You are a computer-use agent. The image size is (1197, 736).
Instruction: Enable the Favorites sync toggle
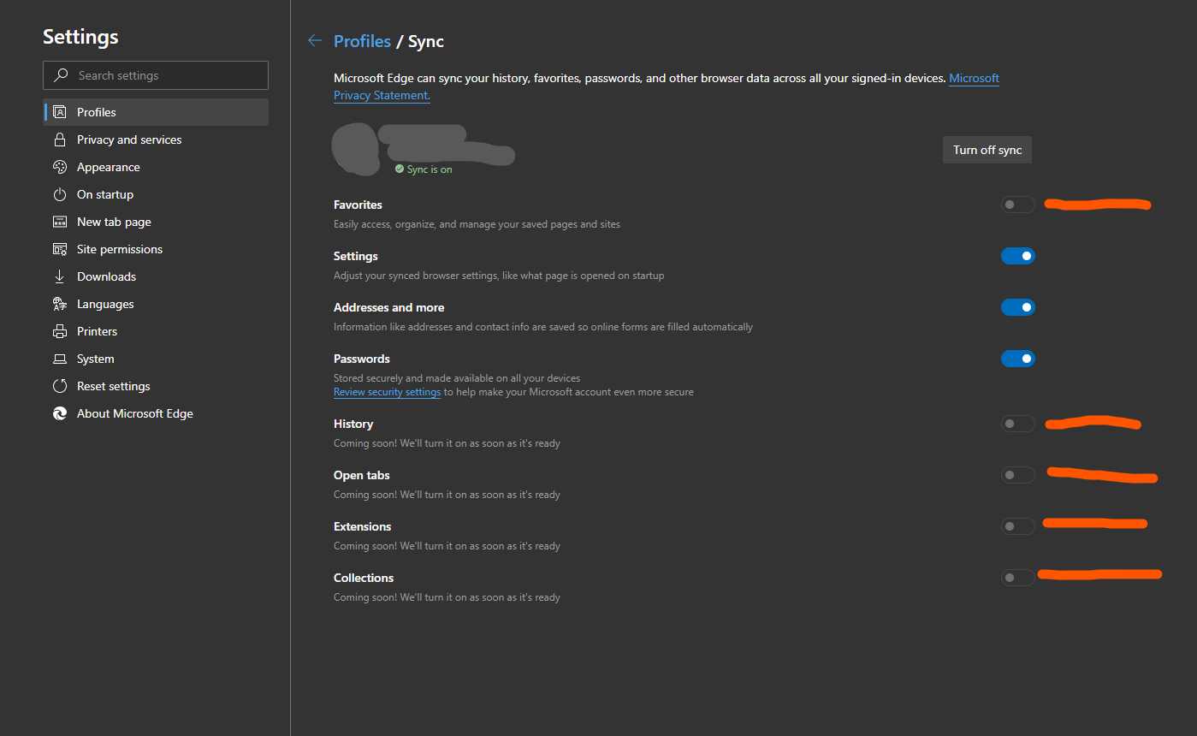(x=1018, y=205)
